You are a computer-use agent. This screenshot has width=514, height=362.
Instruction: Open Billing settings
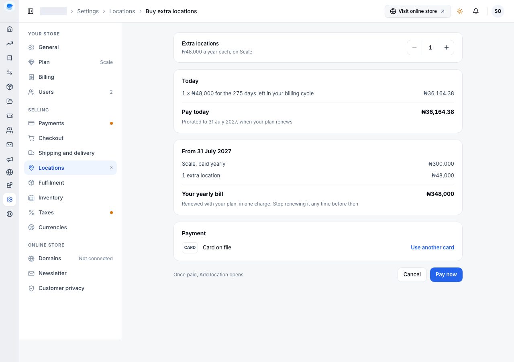click(x=70, y=77)
